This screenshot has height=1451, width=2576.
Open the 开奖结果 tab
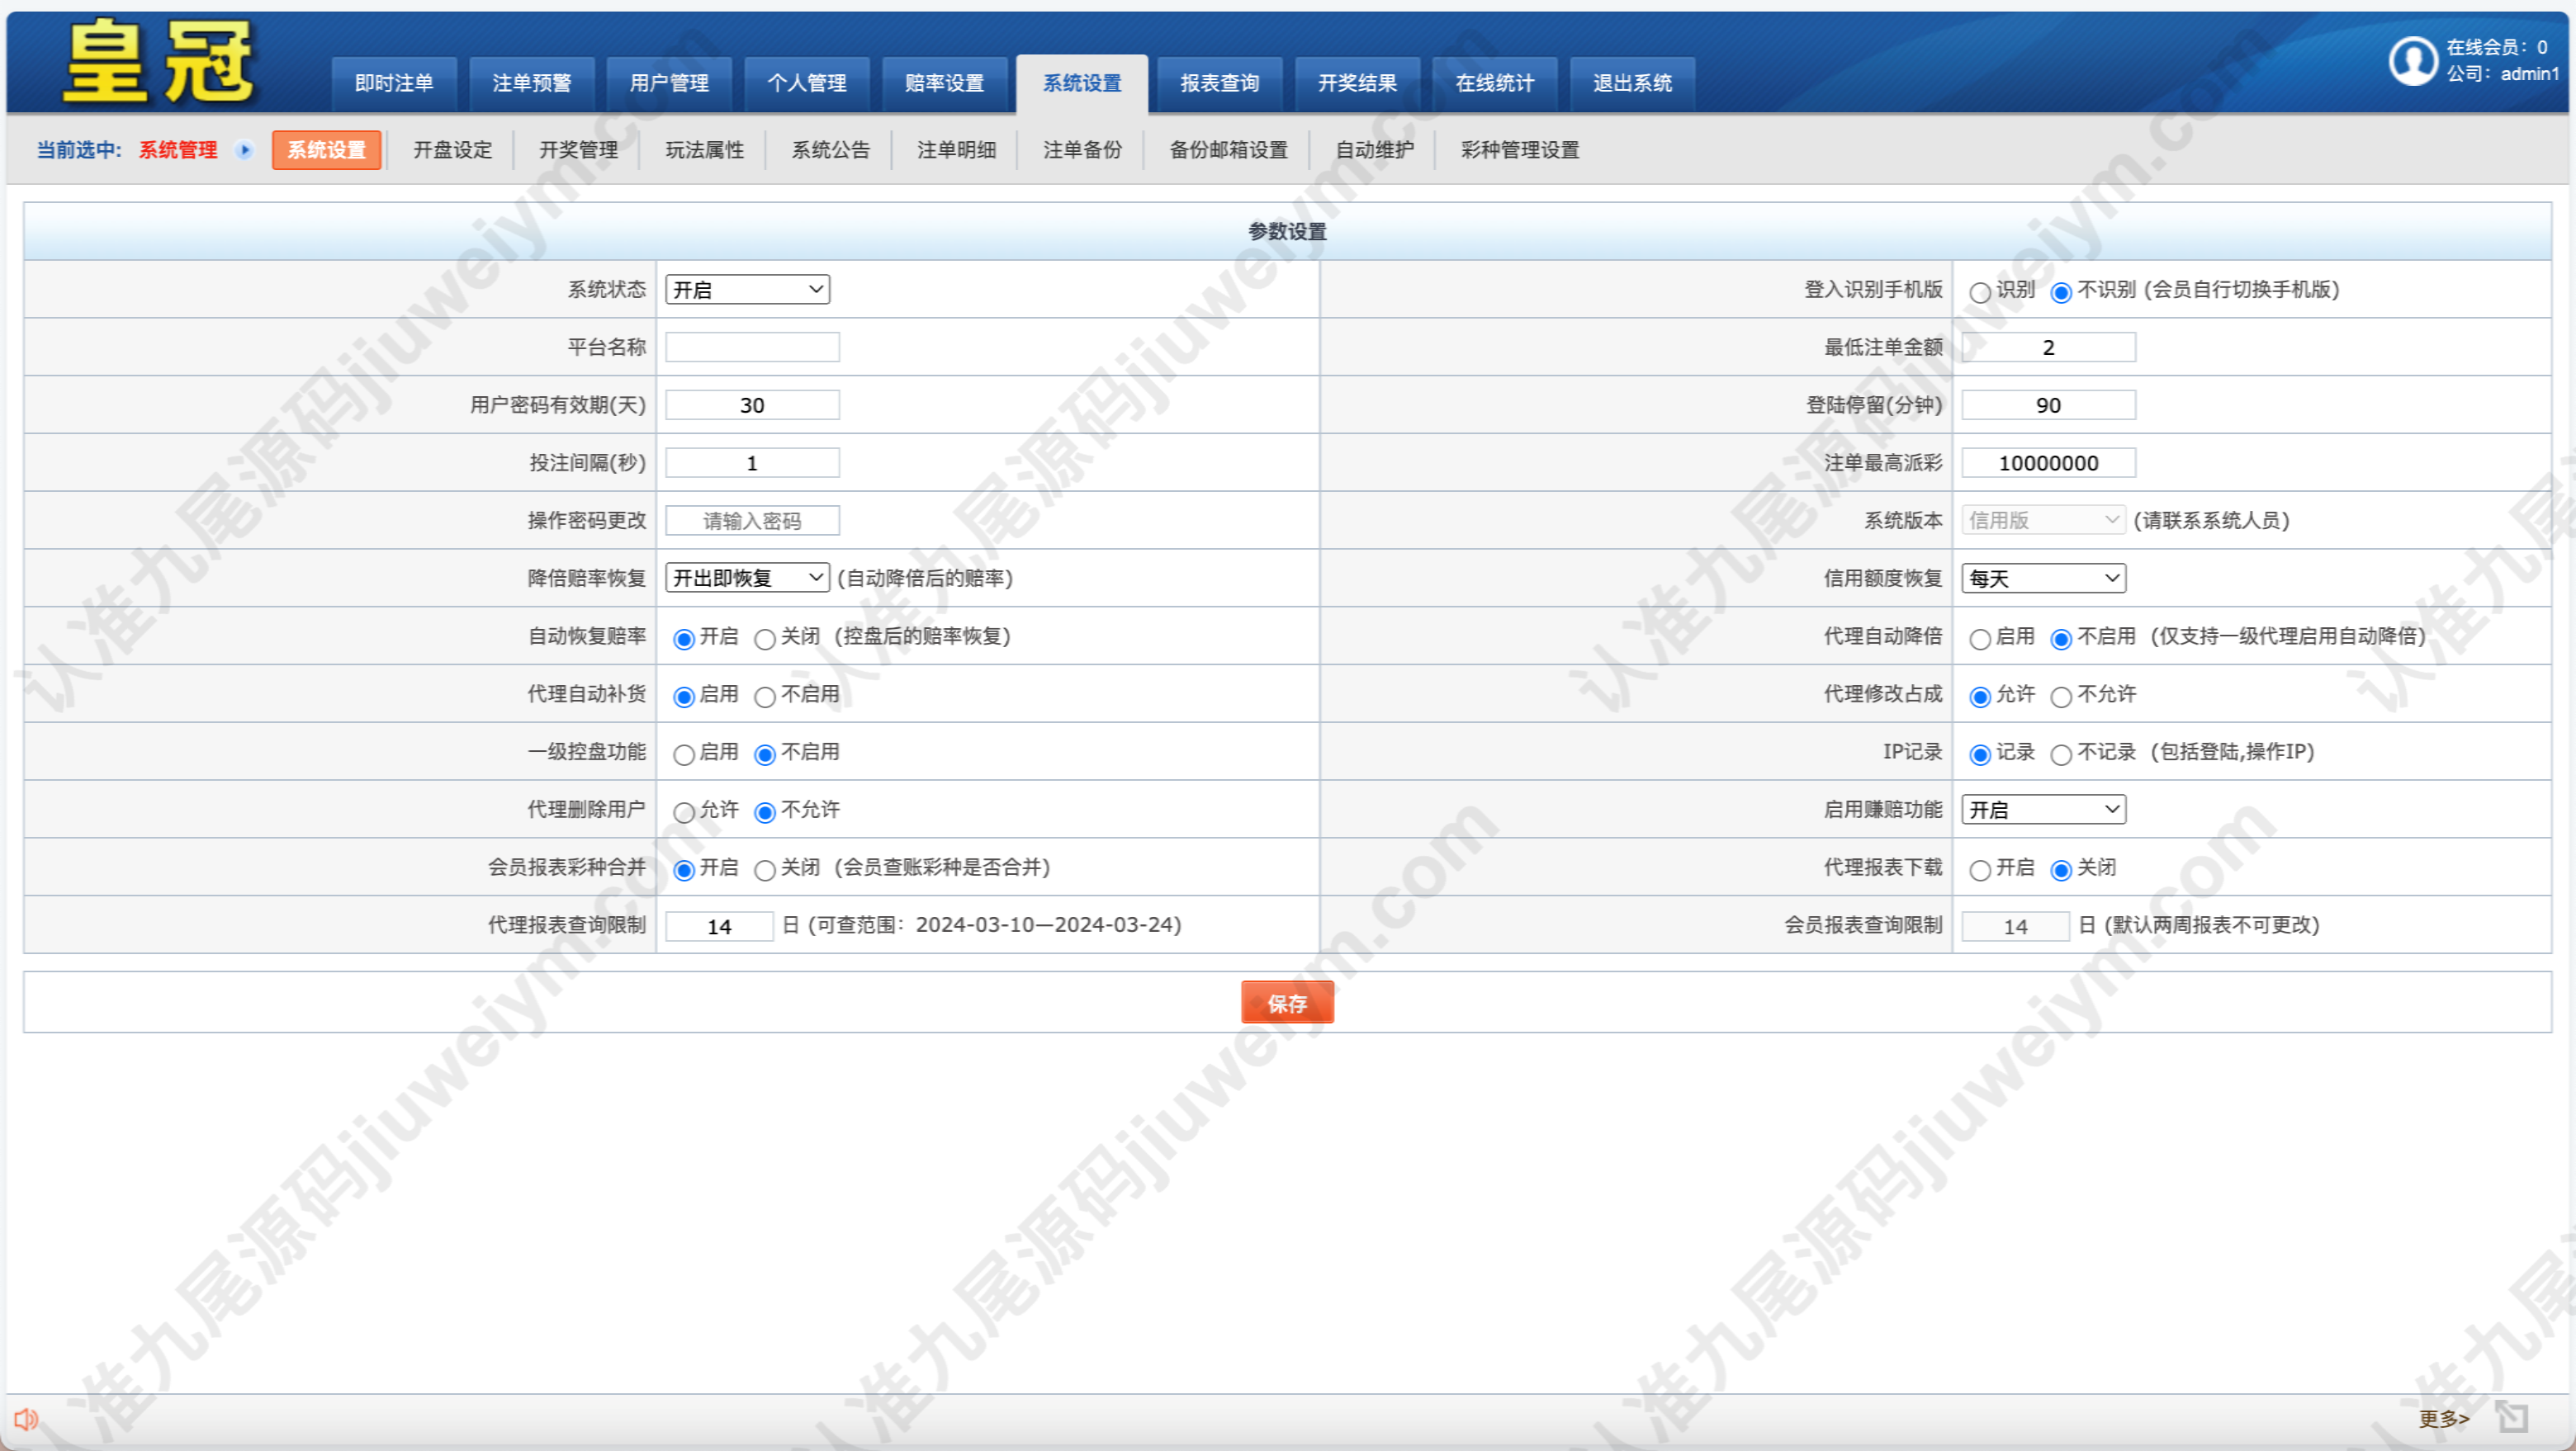point(1357,83)
